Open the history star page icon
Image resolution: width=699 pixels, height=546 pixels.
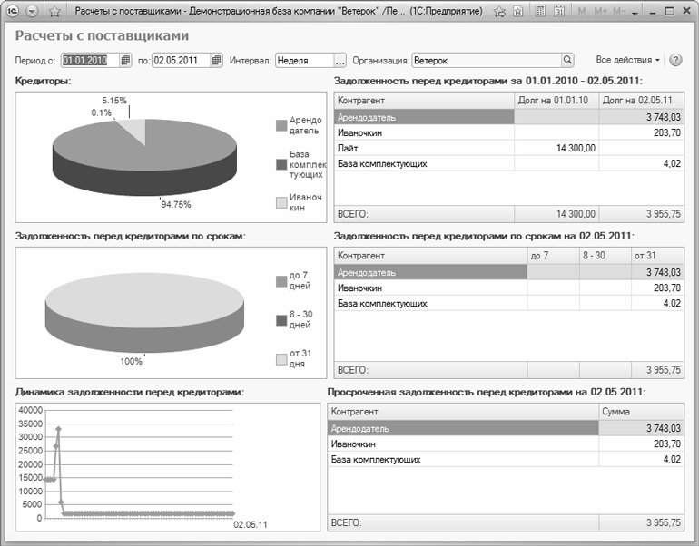pyautogui.click(x=518, y=11)
